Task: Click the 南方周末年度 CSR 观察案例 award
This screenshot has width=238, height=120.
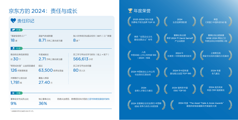Action: click(216, 89)
